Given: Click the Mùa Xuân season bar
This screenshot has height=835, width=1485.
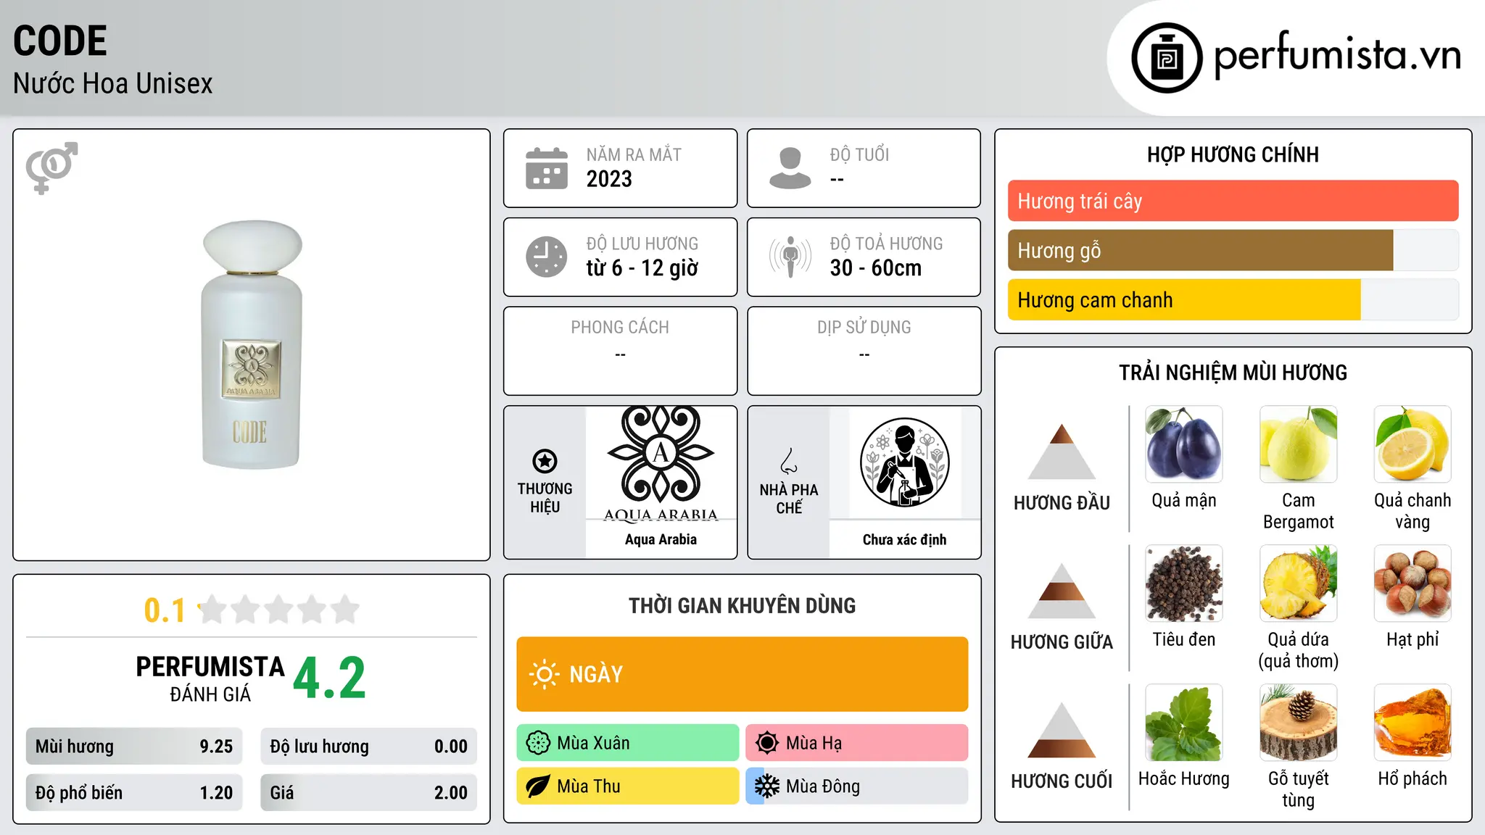Looking at the screenshot, I should point(627,743).
